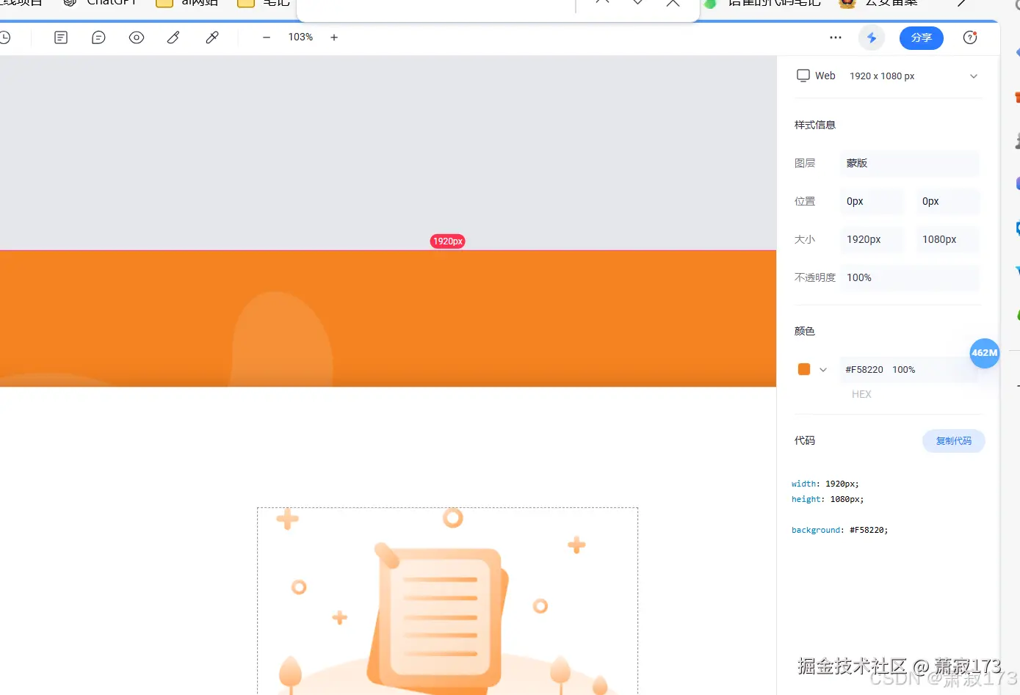The image size is (1020, 695).
Task: Select the orange #F58220 color swatch
Action: [804, 369]
